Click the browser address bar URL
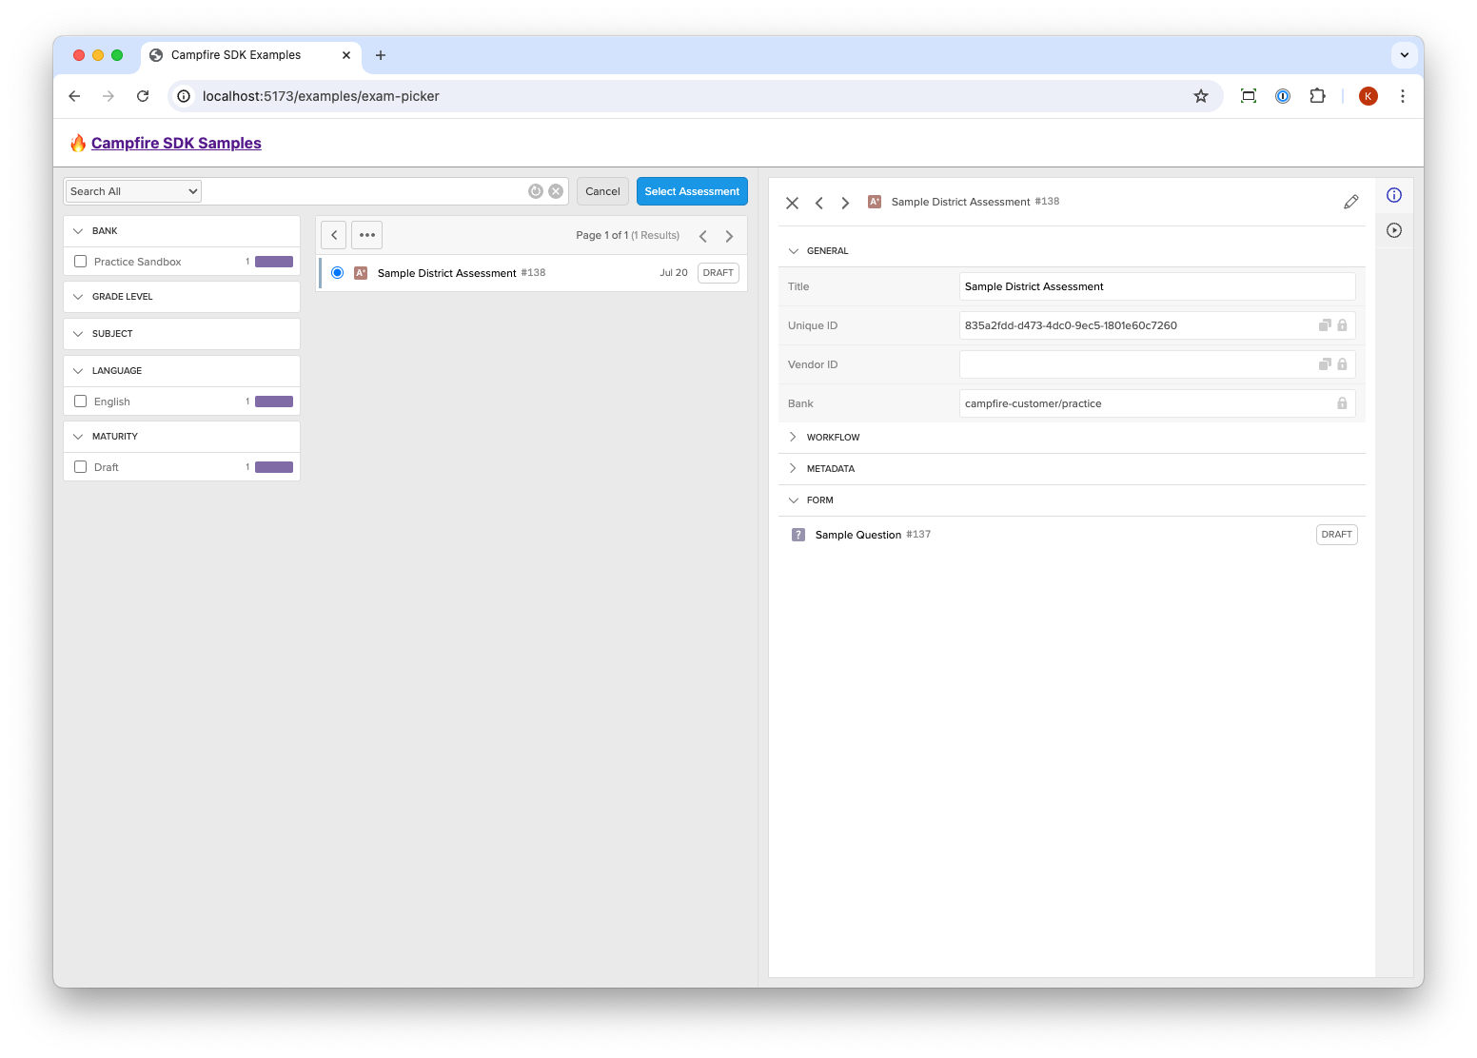 pyautogui.click(x=321, y=96)
